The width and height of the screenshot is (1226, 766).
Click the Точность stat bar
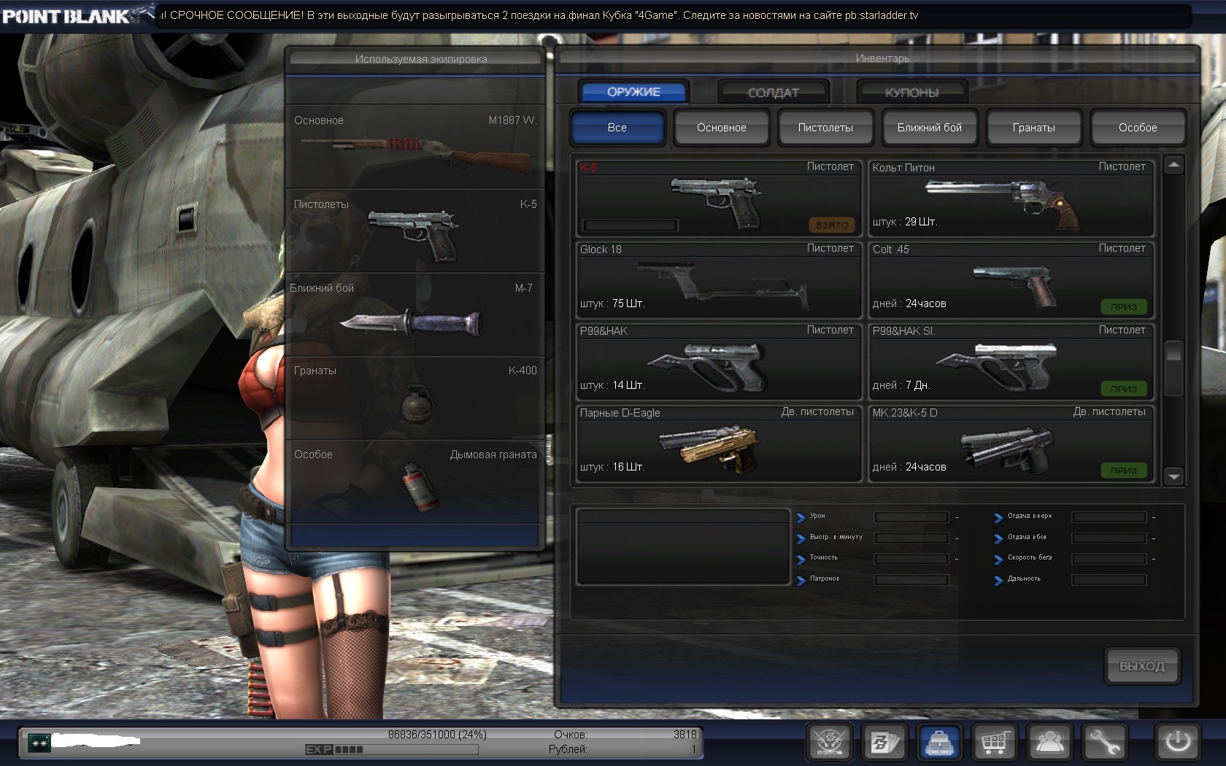911,559
